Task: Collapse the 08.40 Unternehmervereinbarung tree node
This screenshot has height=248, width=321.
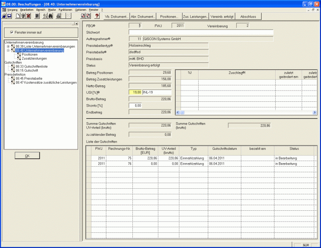Action: 8,50
